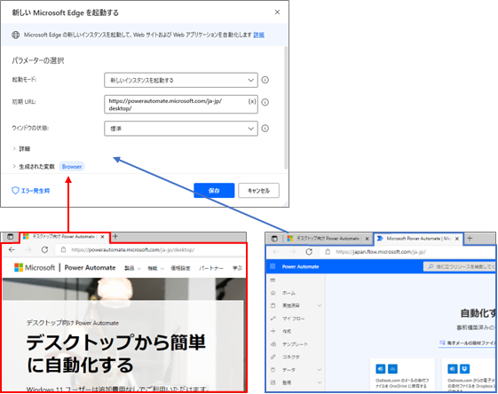Click the OneDrive icon on template card
The image size is (498, 394).
pyautogui.click(x=392, y=369)
